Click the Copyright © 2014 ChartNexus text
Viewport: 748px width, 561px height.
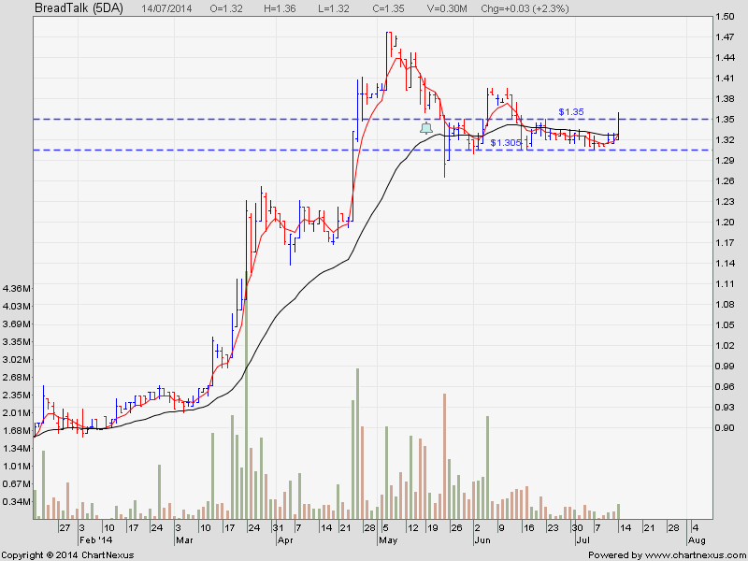pyautogui.click(x=68, y=555)
